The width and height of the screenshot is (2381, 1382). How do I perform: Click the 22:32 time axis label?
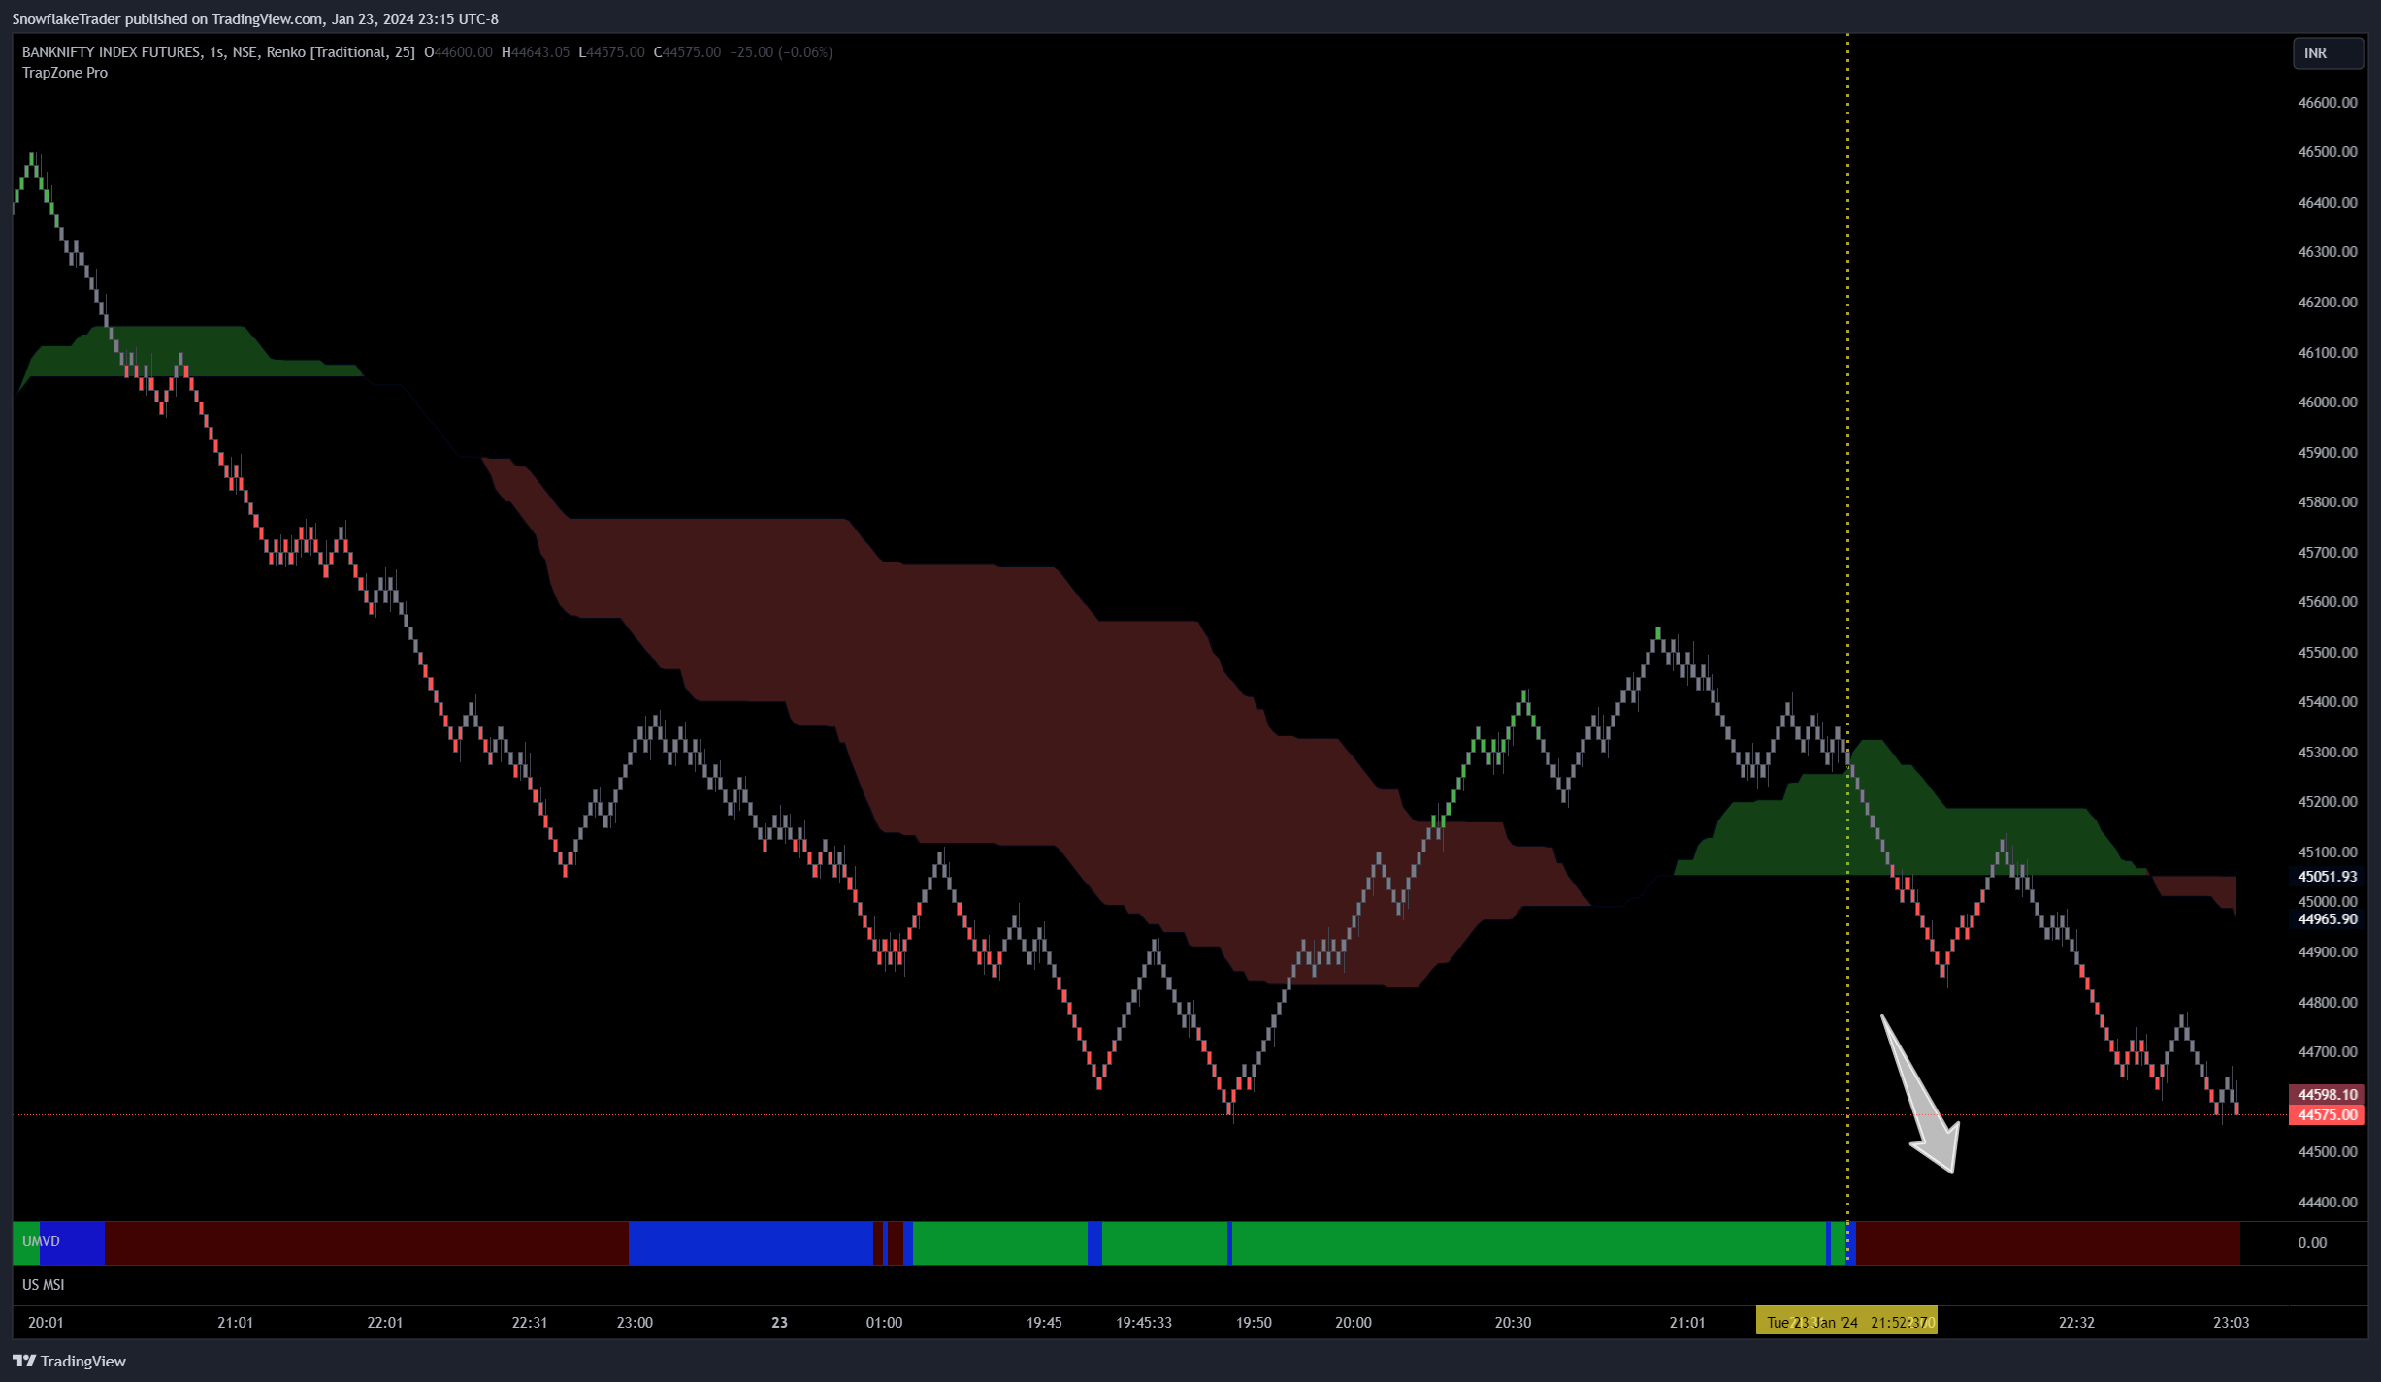(2076, 1323)
